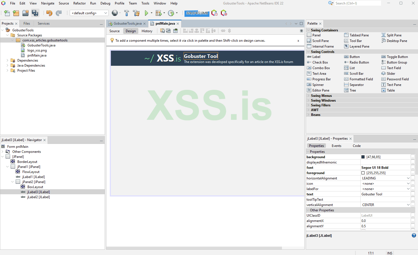Pick the Progress Bar palette component
This screenshot has height=255, width=418.
319,79
